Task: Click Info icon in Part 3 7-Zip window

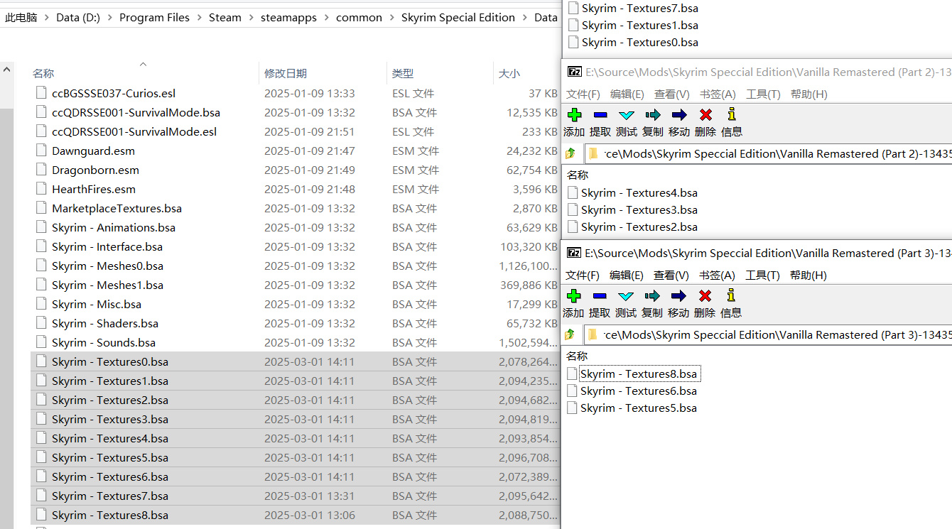Action: click(731, 296)
